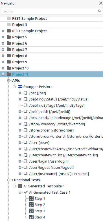
Task: Close the Navigator panel
Action: (101, 3)
